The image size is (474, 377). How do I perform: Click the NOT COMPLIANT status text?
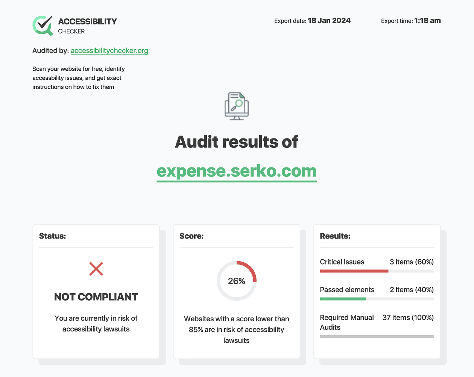(x=96, y=297)
